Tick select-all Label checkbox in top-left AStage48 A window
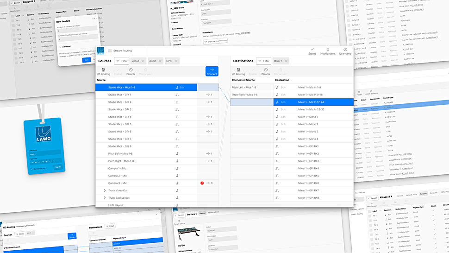449x253 pixels. point(12,16)
